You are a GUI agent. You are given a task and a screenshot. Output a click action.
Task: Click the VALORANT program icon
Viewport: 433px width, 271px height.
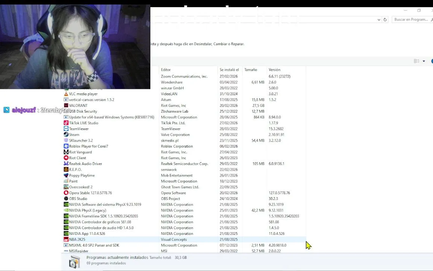click(x=66, y=105)
